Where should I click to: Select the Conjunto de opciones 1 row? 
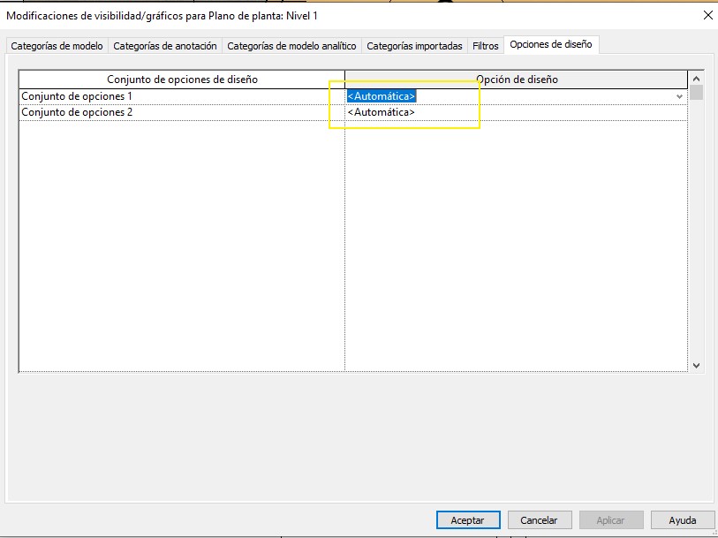tap(77, 96)
